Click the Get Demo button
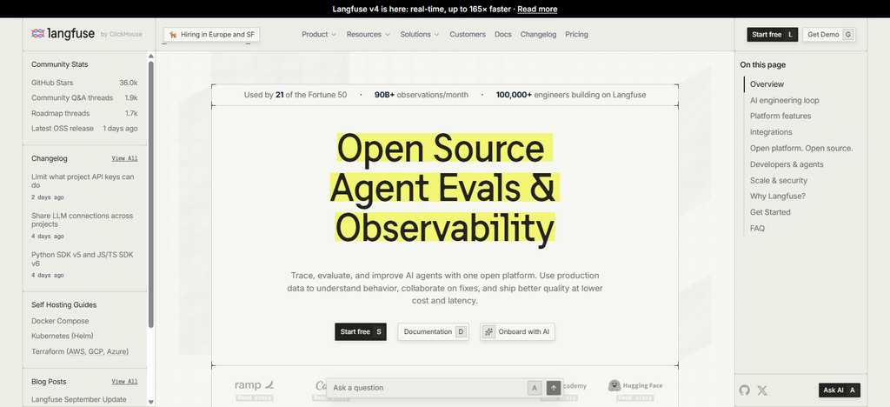The height and width of the screenshot is (407, 890). coord(829,35)
